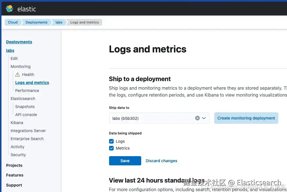This screenshot has height=192, width=287.
Task: Open Security in sidebar
Action: pyautogui.click(x=18, y=155)
